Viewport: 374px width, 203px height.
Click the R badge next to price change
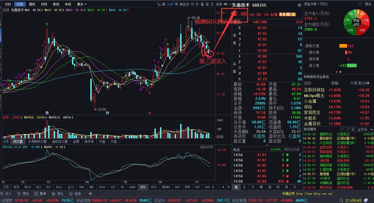click(280, 14)
